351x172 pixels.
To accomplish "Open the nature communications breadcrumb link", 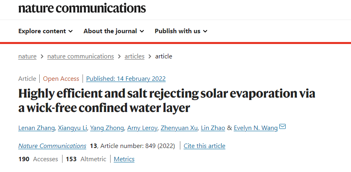I will point(81,56).
